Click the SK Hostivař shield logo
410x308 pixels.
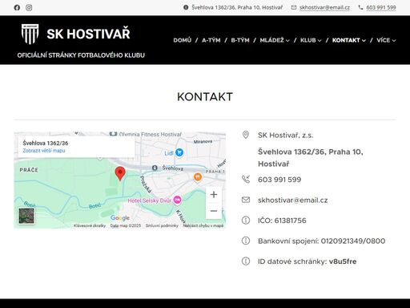[30, 34]
